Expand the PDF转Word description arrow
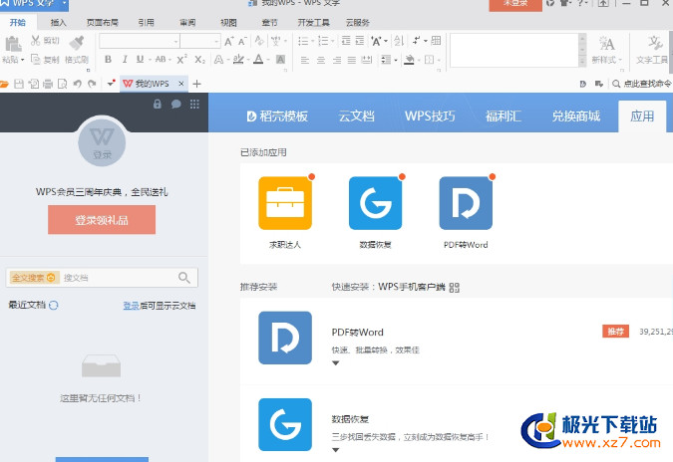This screenshot has width=673, height=462. [x=336, y=364]
